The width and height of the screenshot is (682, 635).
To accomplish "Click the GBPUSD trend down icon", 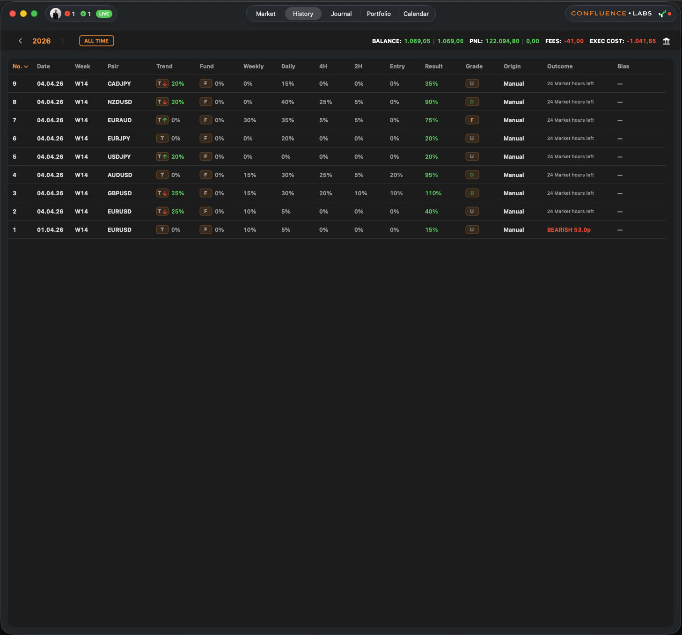I will pyautogui.click(x=162, y=193).
